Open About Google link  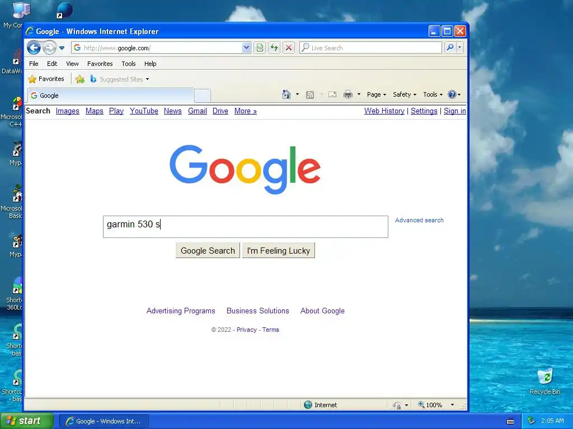(x=322, y=311)
